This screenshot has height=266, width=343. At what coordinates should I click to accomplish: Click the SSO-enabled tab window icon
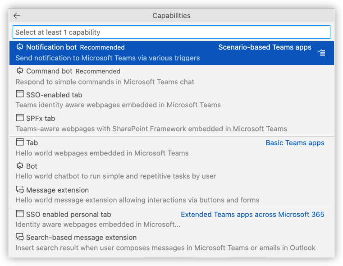pos(20,94)
